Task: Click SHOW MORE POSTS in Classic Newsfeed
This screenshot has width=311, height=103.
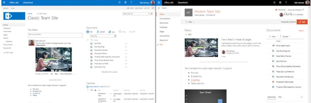Action: click(55, 80)
